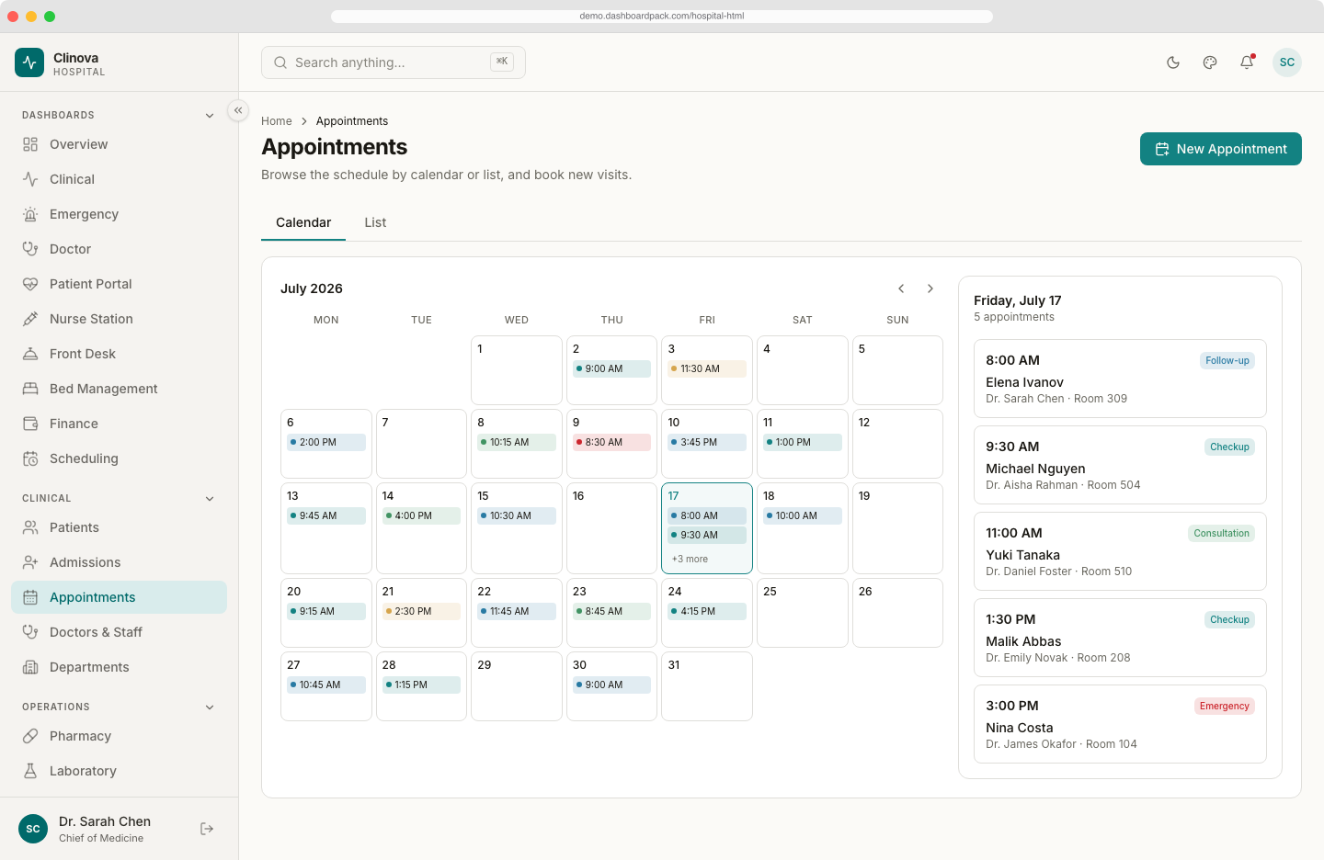Image resolution: width=1324 pixels, height=860 pixels.
Task: Click the Front Desk bell icon
Action: 30,354
